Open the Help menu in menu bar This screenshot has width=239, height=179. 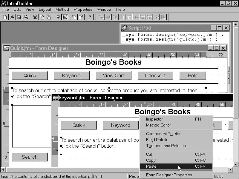pos(120,10)
